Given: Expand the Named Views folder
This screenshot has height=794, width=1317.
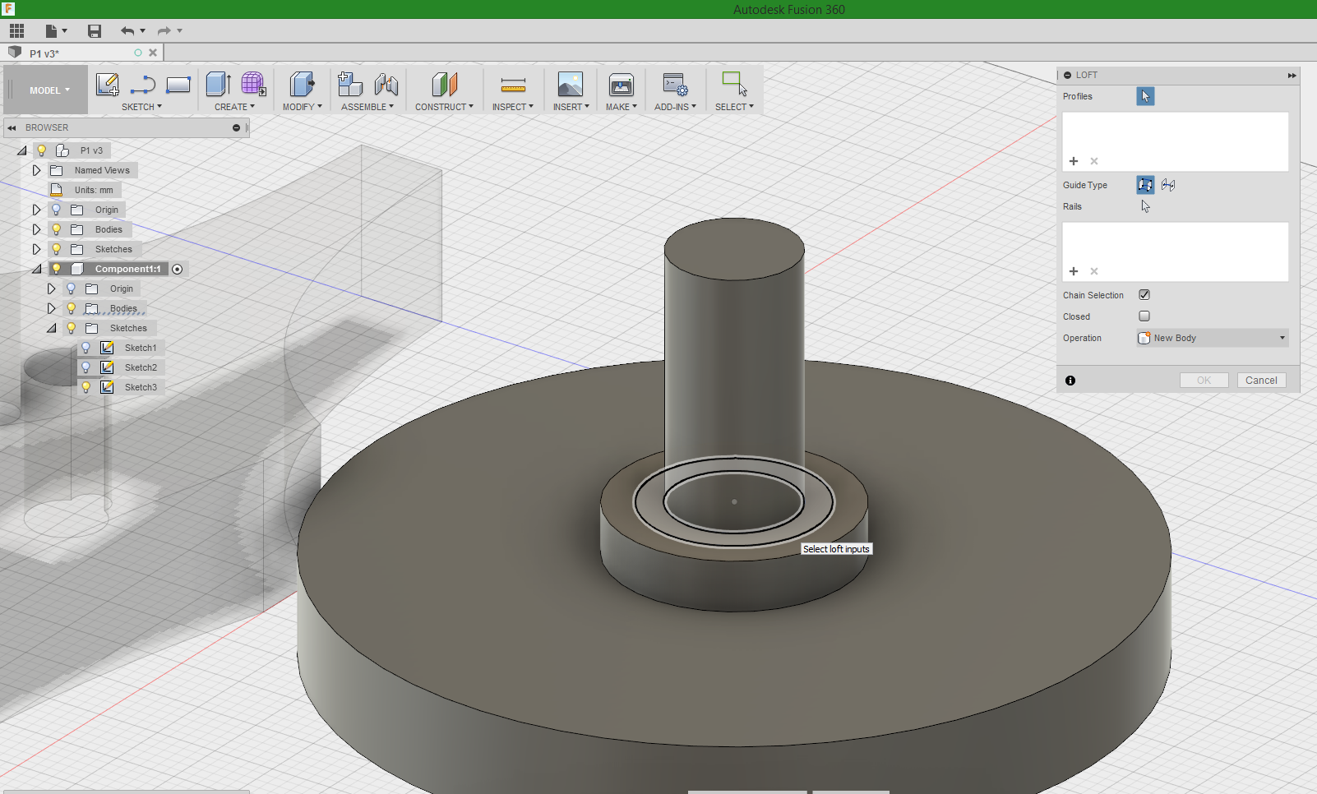Looking at the screenshot, I should click(x=36, y=170).
